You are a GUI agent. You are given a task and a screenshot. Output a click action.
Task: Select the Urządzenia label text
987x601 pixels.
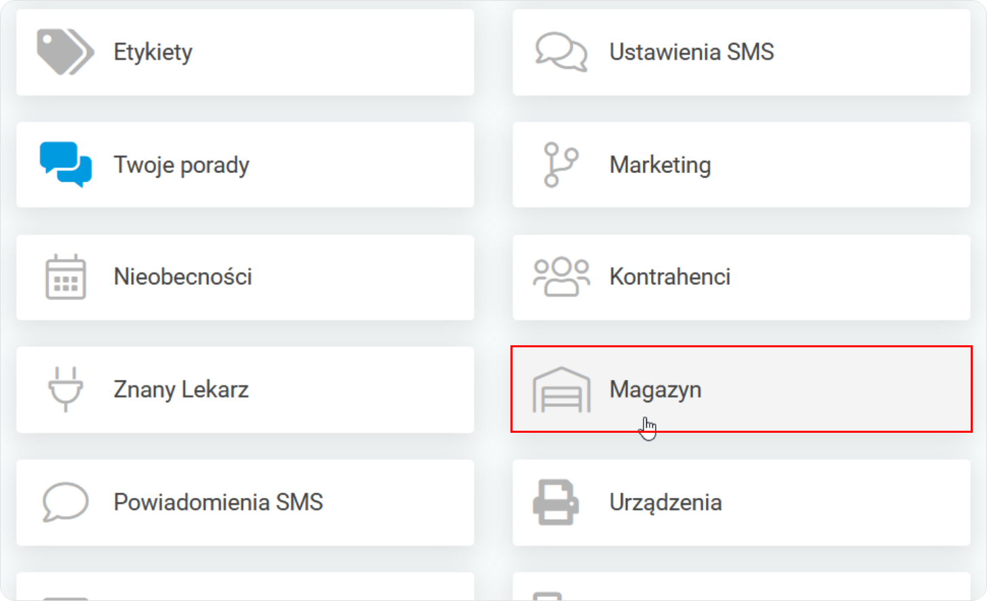(x=665, y=503)
